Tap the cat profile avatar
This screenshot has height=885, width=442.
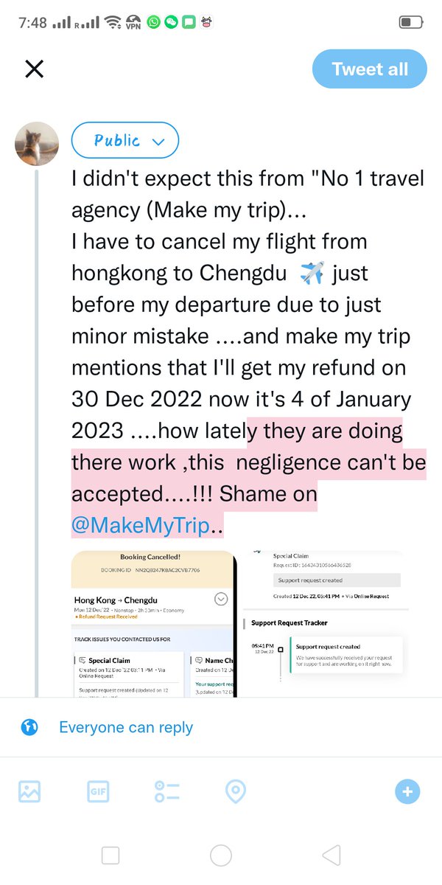coord(37,144)
